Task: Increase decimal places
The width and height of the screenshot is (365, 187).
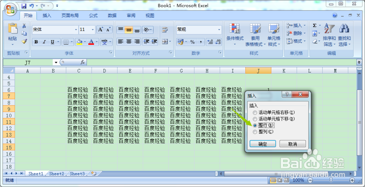Action: click(x=210, y=42)
